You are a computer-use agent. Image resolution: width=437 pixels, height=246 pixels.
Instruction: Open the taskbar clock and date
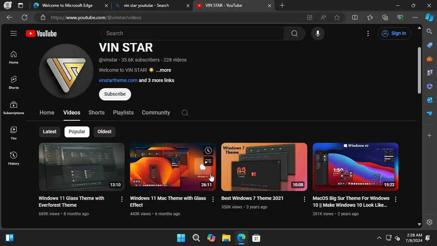point(414,238)
